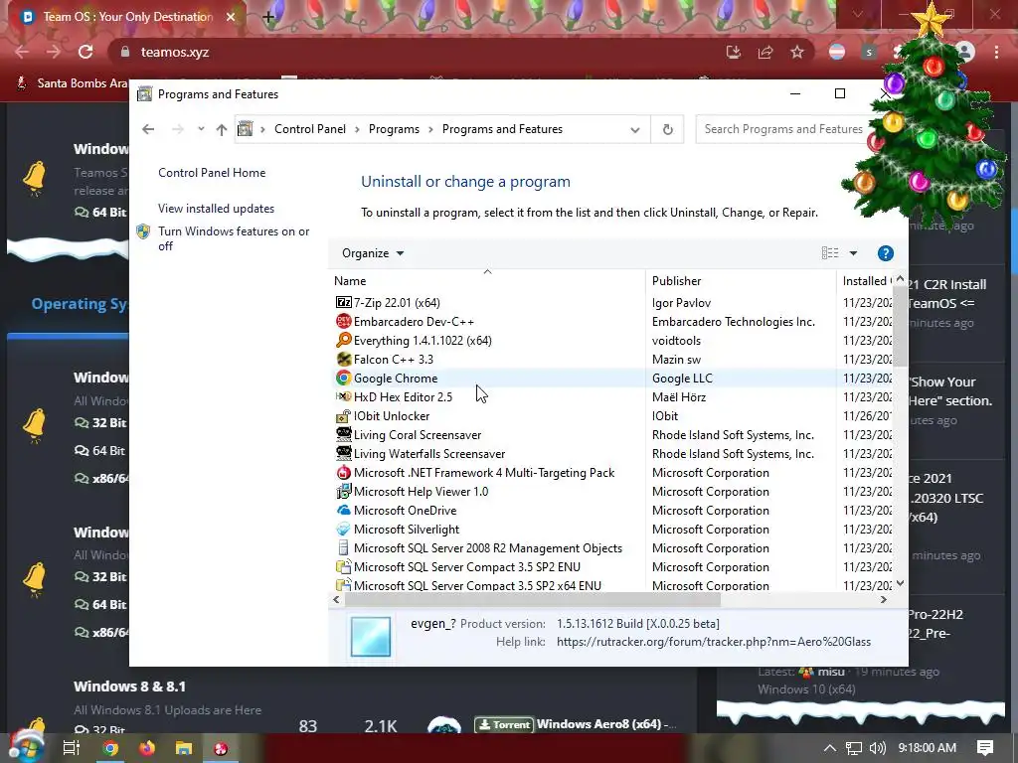This screenshot has height=763, width=1018.
Task: Open the Santa Bombs bookmark
Action: pyautogui.click(x=74, y=83)
